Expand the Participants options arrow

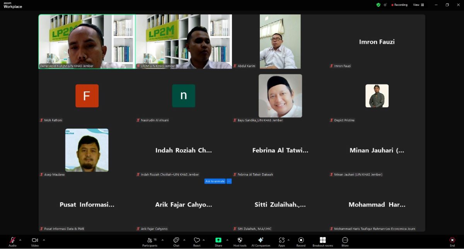(162, 240)
